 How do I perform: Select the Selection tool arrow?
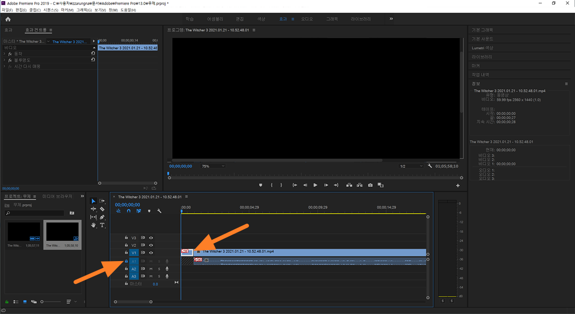click(93, 201)
